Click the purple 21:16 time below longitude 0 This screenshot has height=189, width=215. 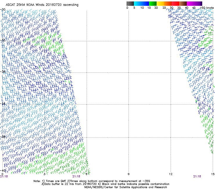(x=4, y=176)
